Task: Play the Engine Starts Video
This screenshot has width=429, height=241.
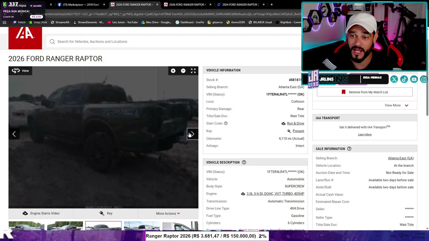Action: pos(41,213)
